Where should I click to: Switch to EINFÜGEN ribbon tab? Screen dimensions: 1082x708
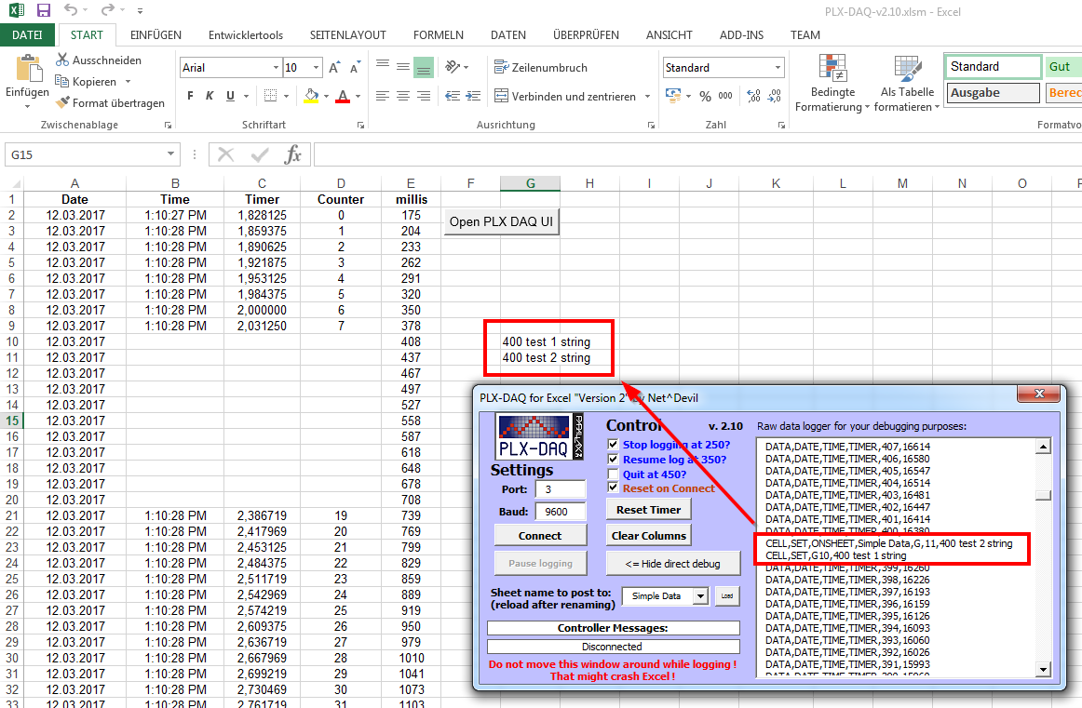coord(156,34)
